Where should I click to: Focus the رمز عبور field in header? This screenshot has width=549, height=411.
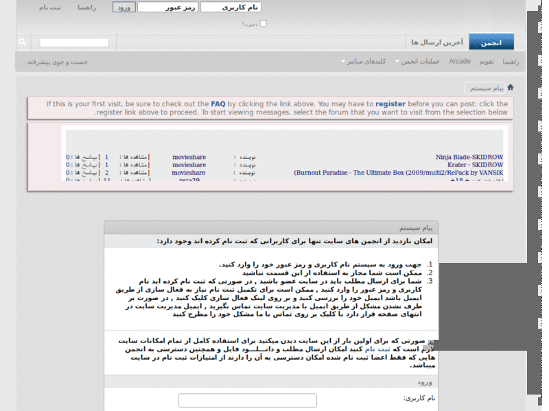(x=168, y=8)
